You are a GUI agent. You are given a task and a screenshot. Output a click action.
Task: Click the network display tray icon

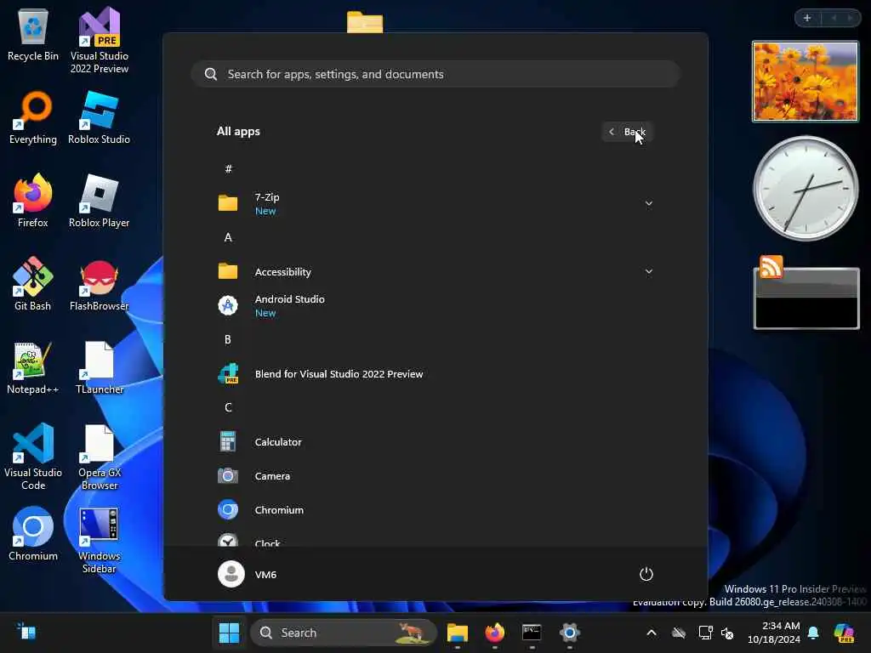(x=705, y=633)
